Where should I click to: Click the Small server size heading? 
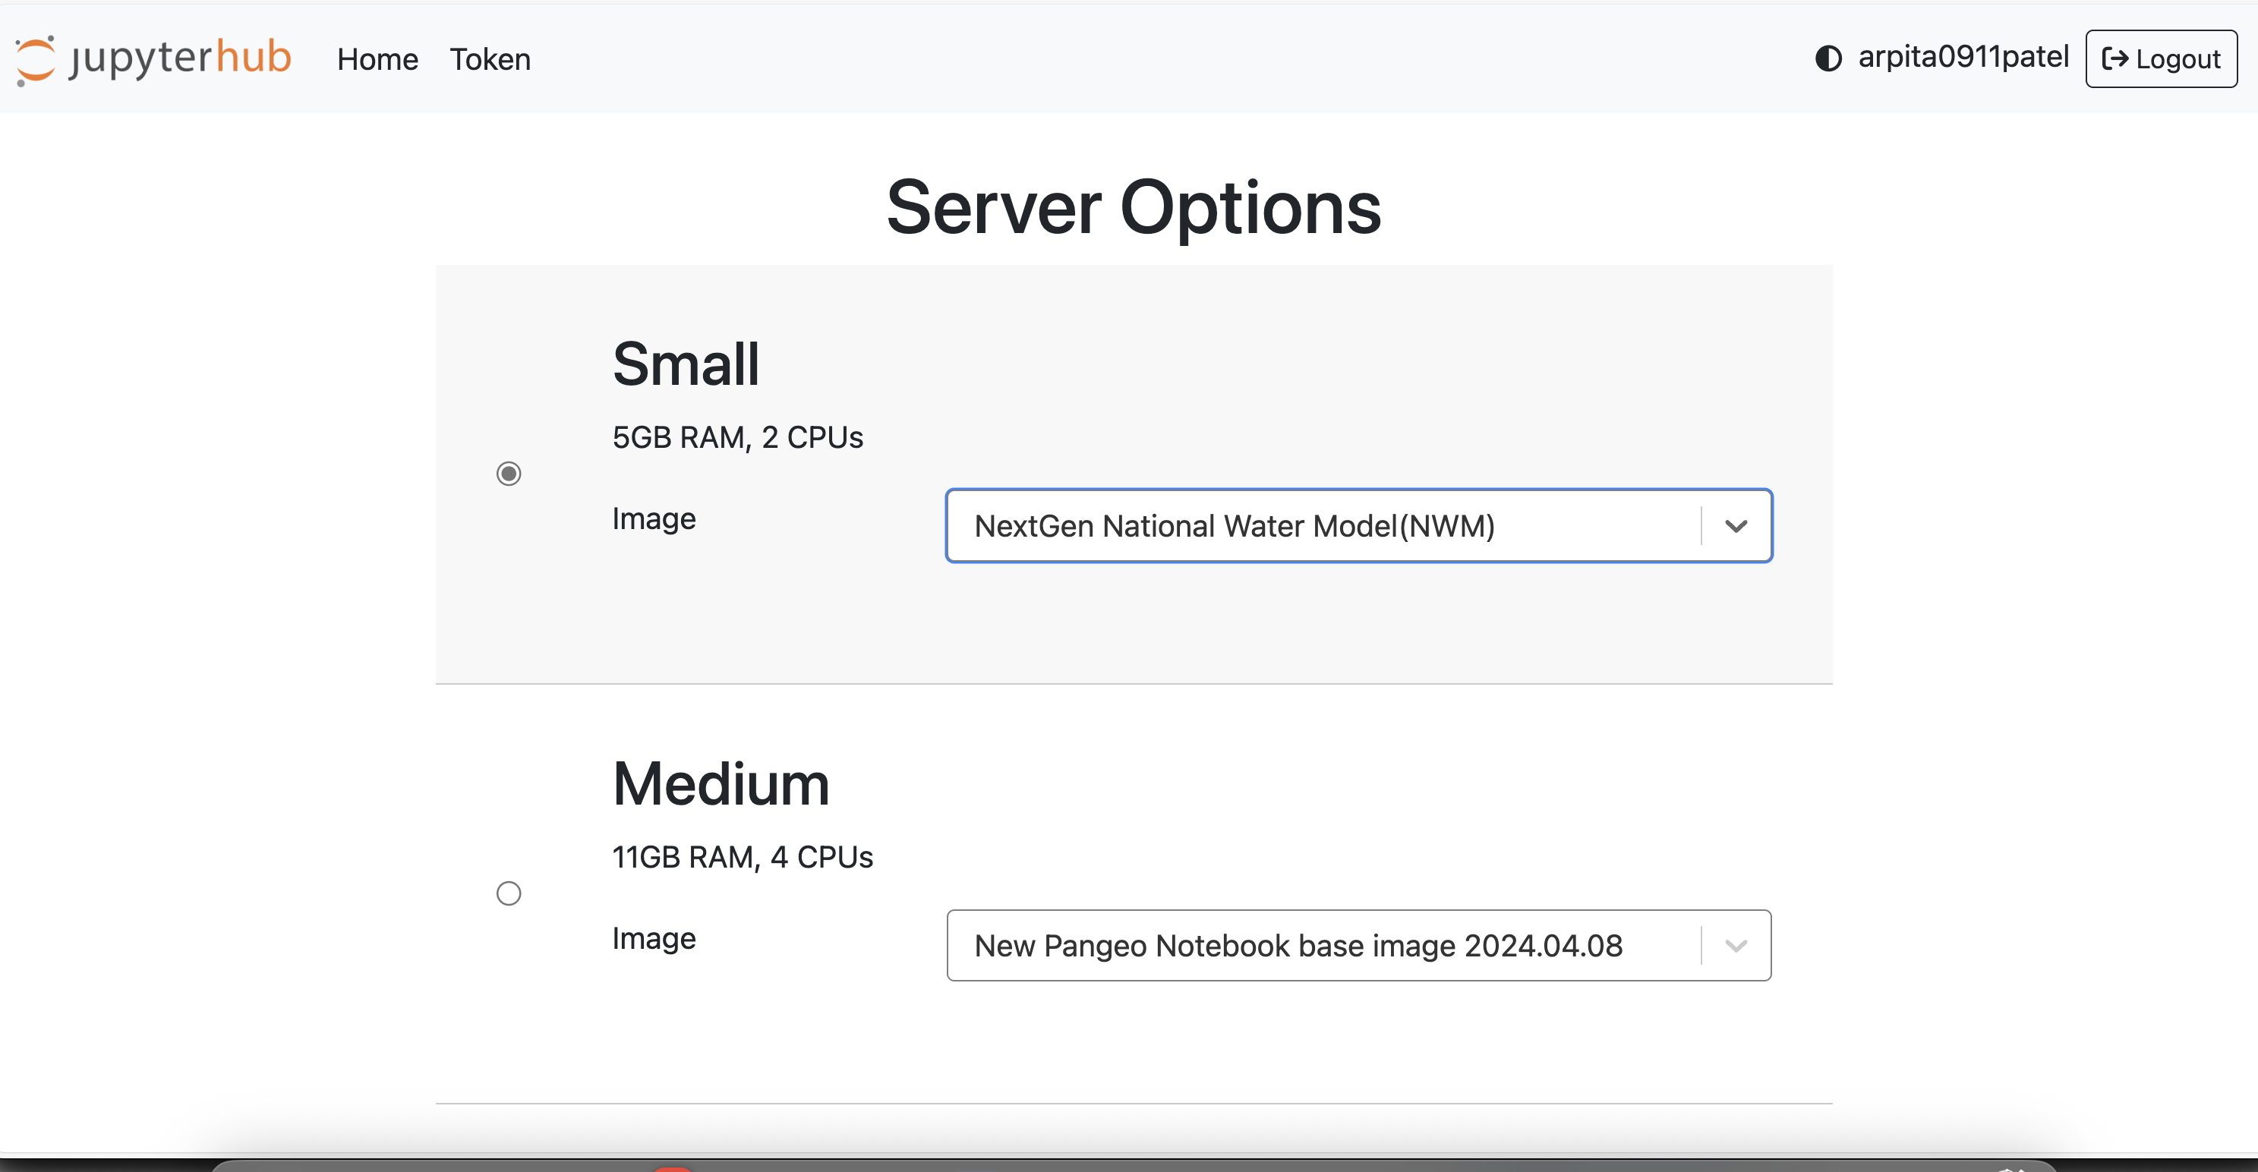[x=686, y=364]
